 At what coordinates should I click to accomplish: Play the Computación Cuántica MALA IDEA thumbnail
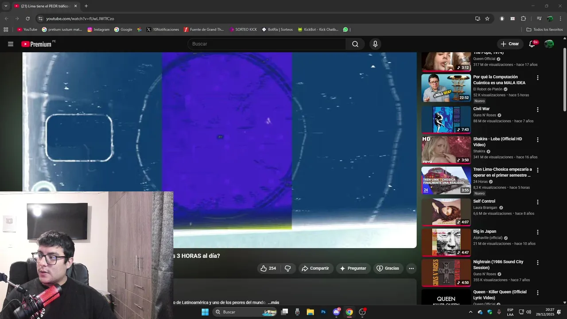446,88
